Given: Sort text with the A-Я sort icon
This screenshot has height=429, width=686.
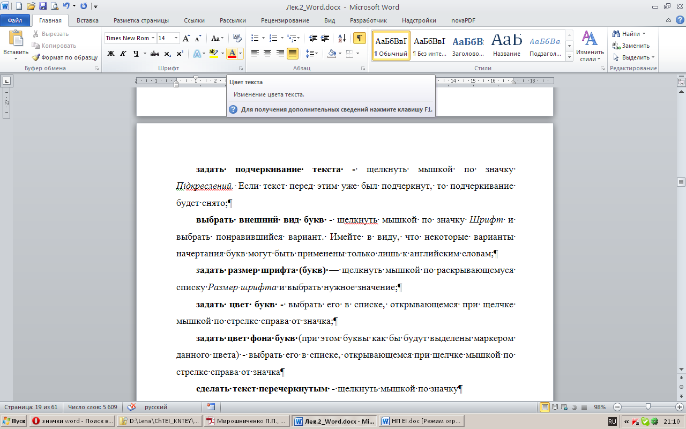Looking at the screenshot, I should 341,38.
